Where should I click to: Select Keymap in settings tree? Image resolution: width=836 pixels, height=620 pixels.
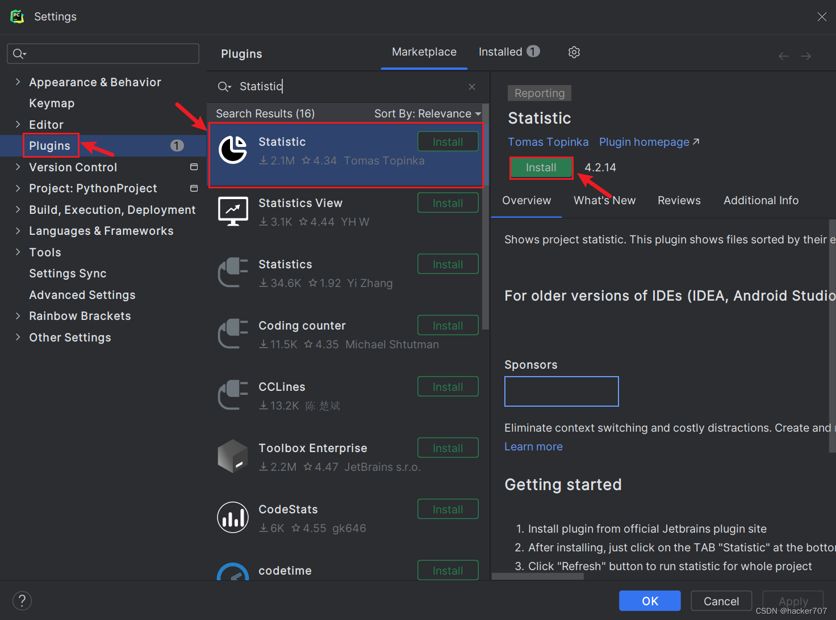click(52, 103)
